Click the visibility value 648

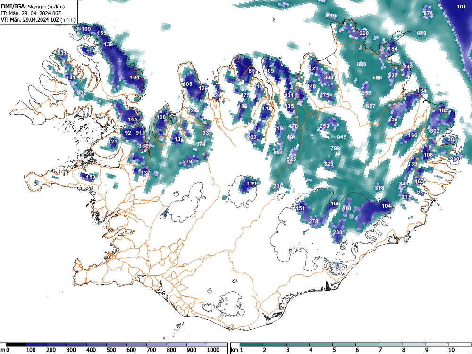point(421,33)
